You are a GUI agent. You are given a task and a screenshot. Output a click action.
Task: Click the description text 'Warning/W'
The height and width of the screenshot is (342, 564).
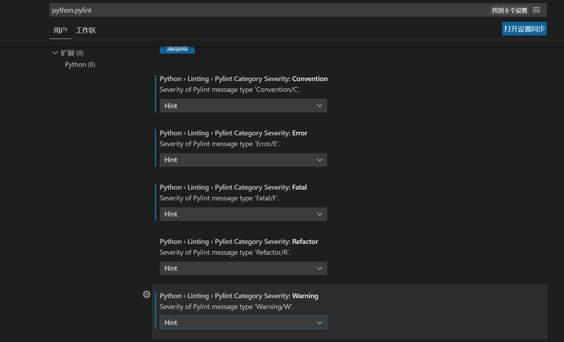click(274, 307)
